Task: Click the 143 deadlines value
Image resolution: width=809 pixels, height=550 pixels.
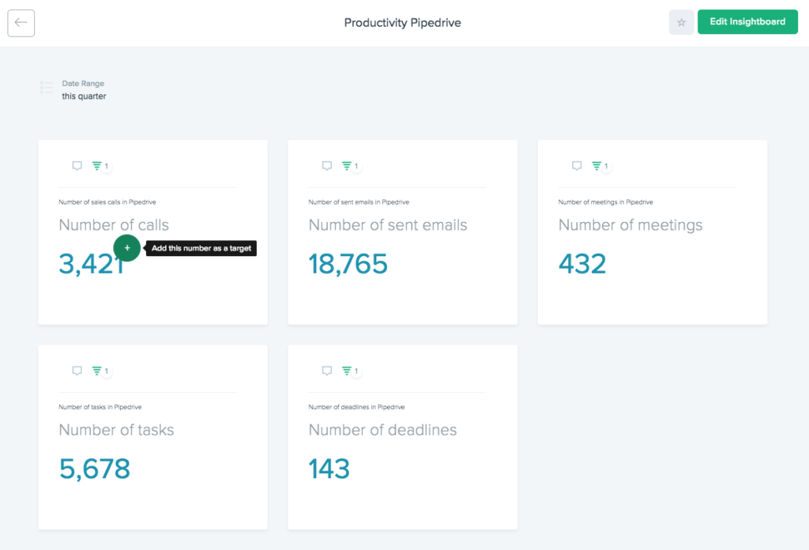Action: click(x=329, y=469)
